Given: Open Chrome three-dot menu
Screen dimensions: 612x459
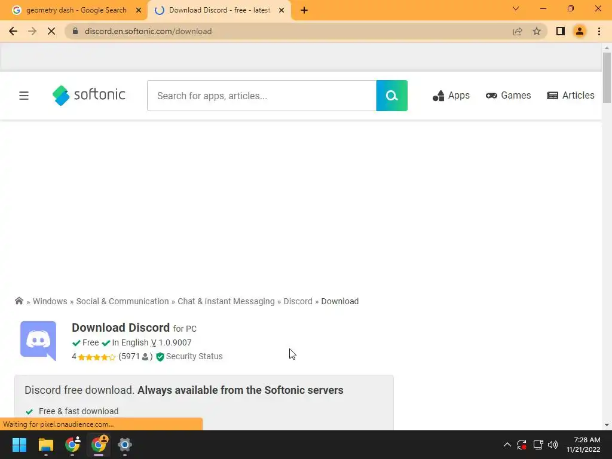Looking at the screenshot, I should click(599, 31).
